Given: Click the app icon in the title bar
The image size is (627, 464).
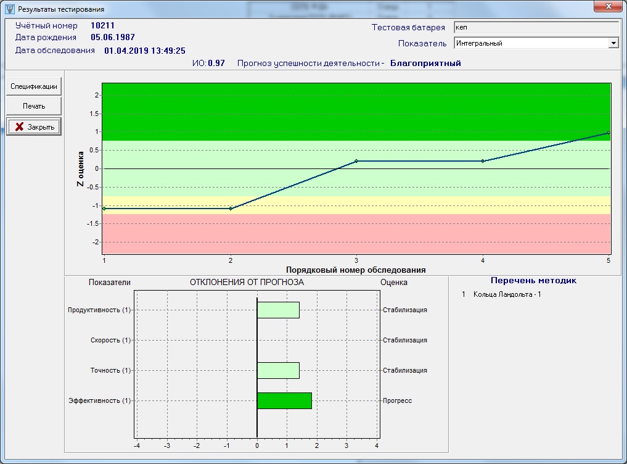Looking at the screenshot, I should point(9,9).
